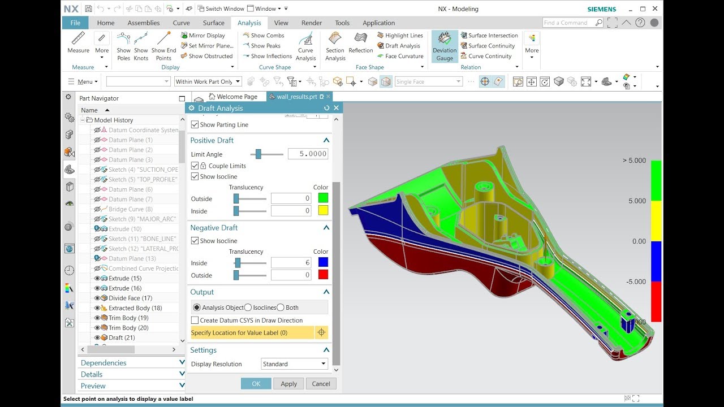Image resolution: width=724 pixels, height=407 pixels.
Task: Click Apply in Draft Analysis
Action: pos(289,383)
